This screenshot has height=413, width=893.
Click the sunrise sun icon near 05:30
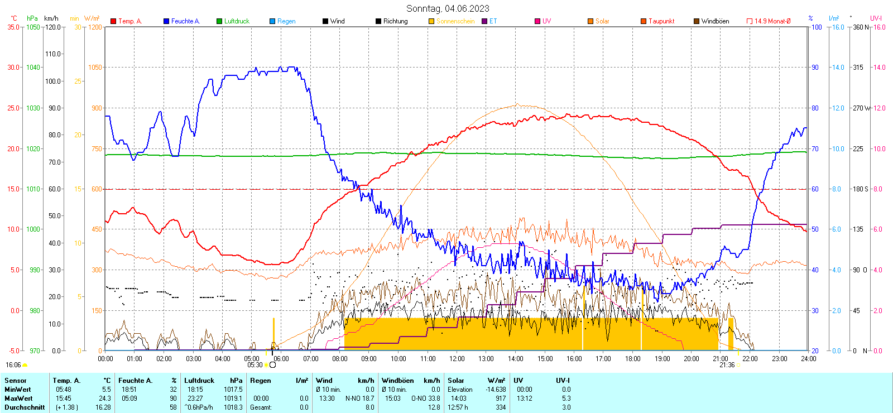click(272, 365)
